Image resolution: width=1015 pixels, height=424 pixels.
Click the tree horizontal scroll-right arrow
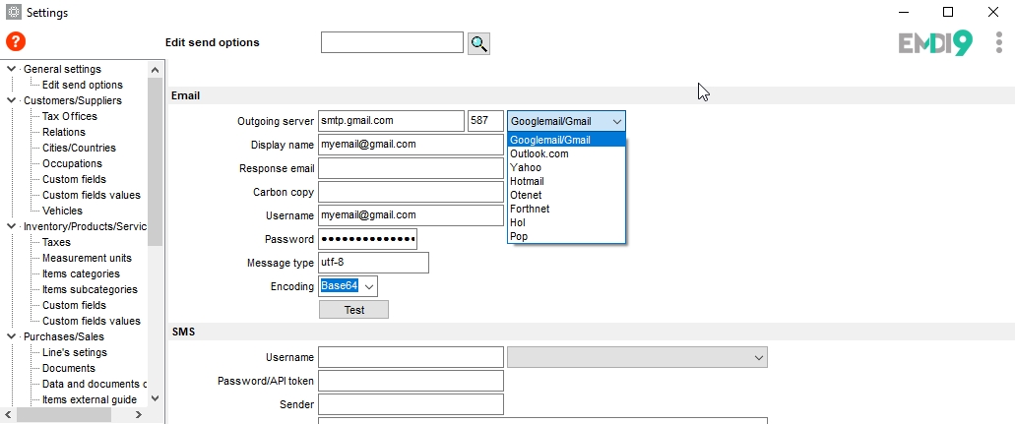tap(139, 414)
